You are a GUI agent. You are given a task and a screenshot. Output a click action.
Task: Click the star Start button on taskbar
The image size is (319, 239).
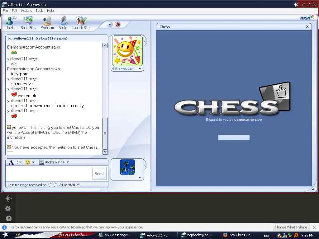coord(5,235)
